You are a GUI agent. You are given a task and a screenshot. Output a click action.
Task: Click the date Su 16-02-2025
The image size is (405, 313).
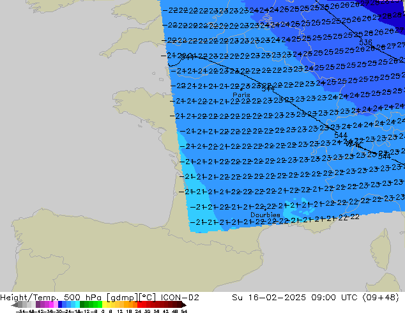point(269,298)
